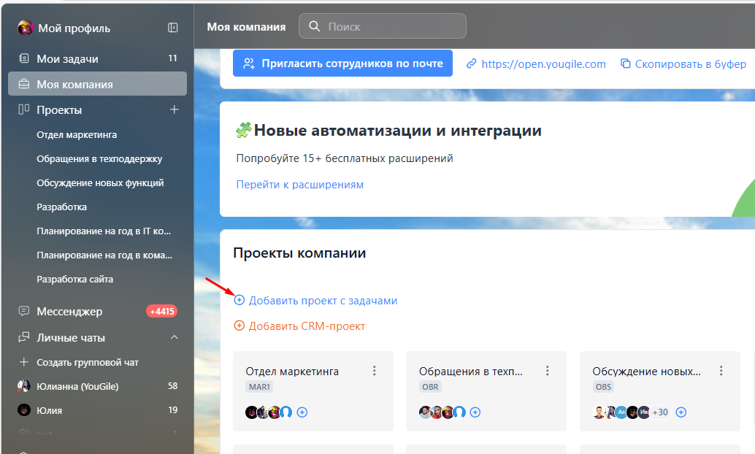Add a member via plus icon on 'Отдел маркетинга' card
The image size is (755, 454).
point(302,412)
